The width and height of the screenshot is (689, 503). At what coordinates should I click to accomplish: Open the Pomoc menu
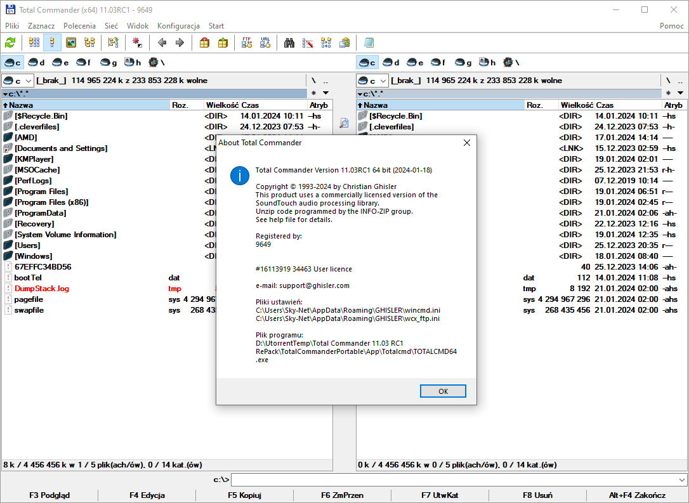(671, 26)
